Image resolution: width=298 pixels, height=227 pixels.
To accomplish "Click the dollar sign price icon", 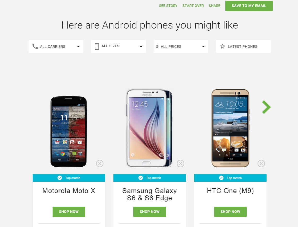I will tap(157, 47).
